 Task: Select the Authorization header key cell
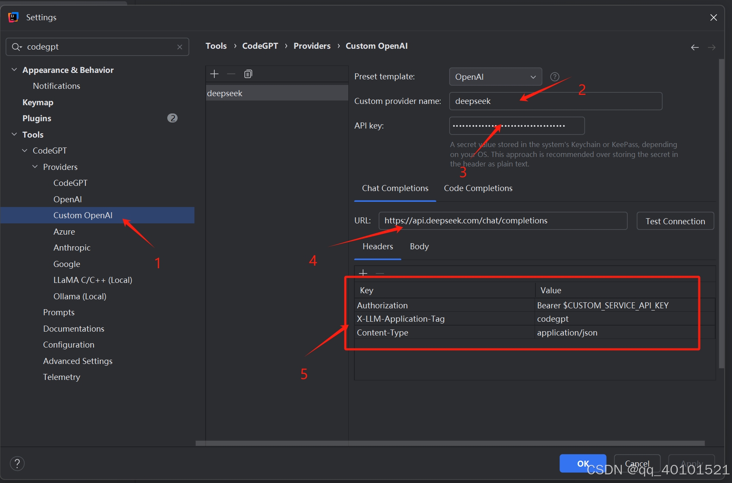tap(444, 305)
